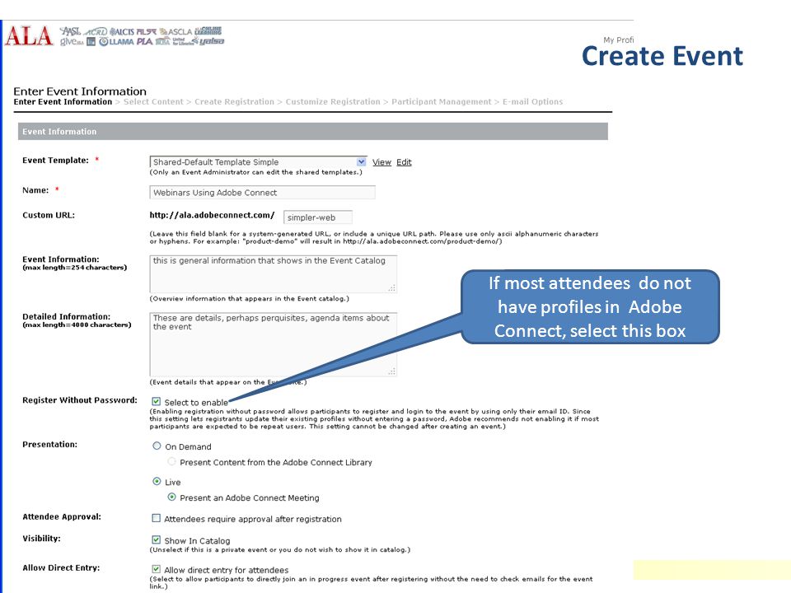
Task: Click Enter Event Information breadcrumb step
Action: click(63, 102)
